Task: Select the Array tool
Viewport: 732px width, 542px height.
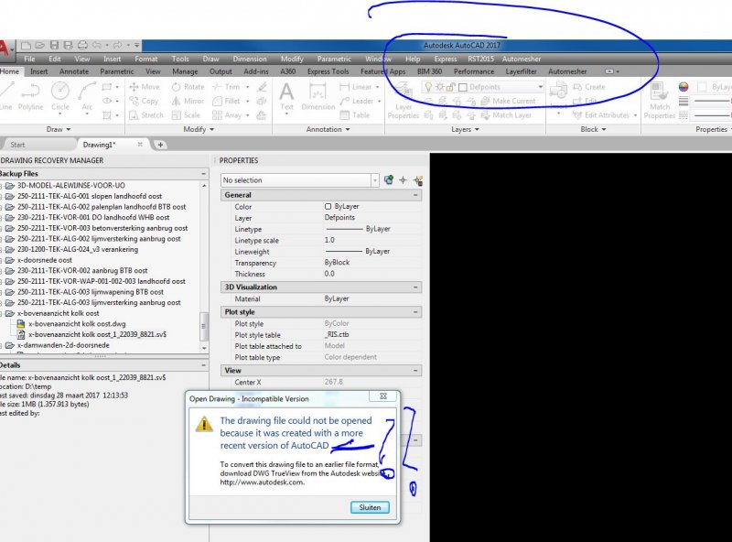Action: [x=227, y=115]
